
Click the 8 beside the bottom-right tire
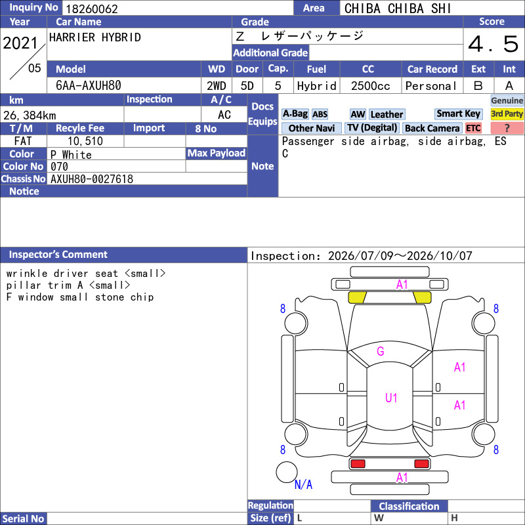496,450
